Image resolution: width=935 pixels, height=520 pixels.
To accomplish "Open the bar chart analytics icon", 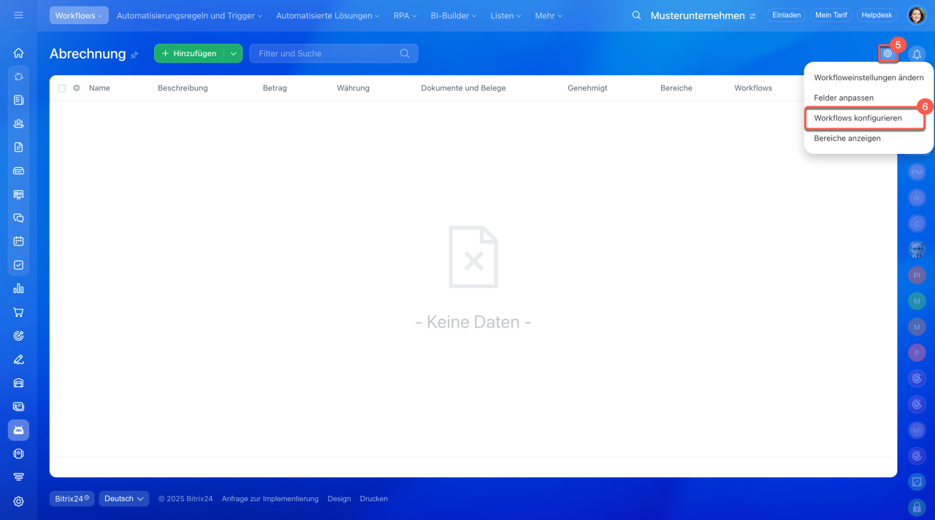I will tap(18, 289).
